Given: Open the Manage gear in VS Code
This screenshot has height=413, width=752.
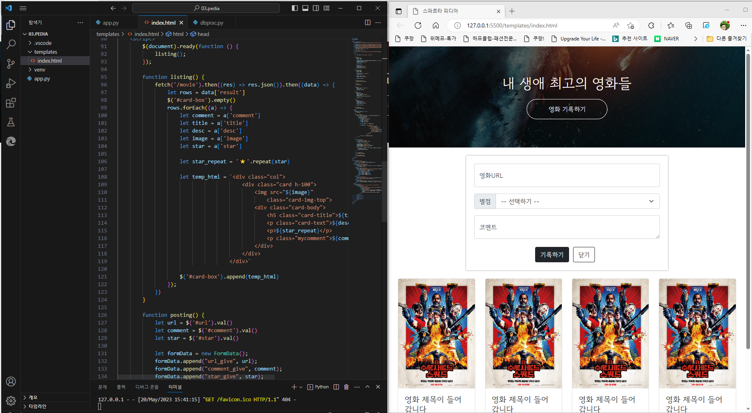Looking at the screenshot, I should tap(11, 400).
